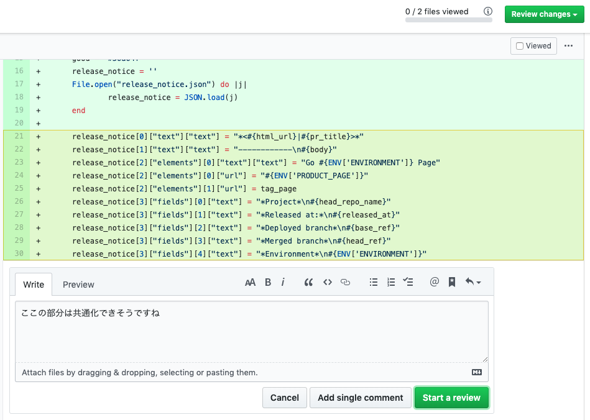Click line number 21 in the diff
590x420 pixels.
point(19,136)
